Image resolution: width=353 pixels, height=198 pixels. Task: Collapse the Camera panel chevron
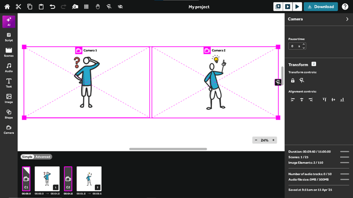pos(347,19)
